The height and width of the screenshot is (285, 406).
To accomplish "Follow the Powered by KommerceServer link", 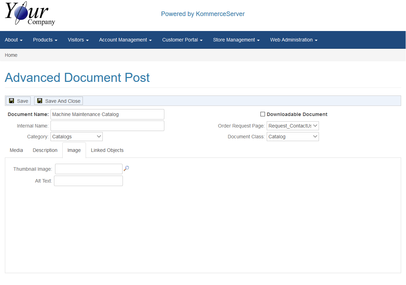I will [x=203, y=14].
